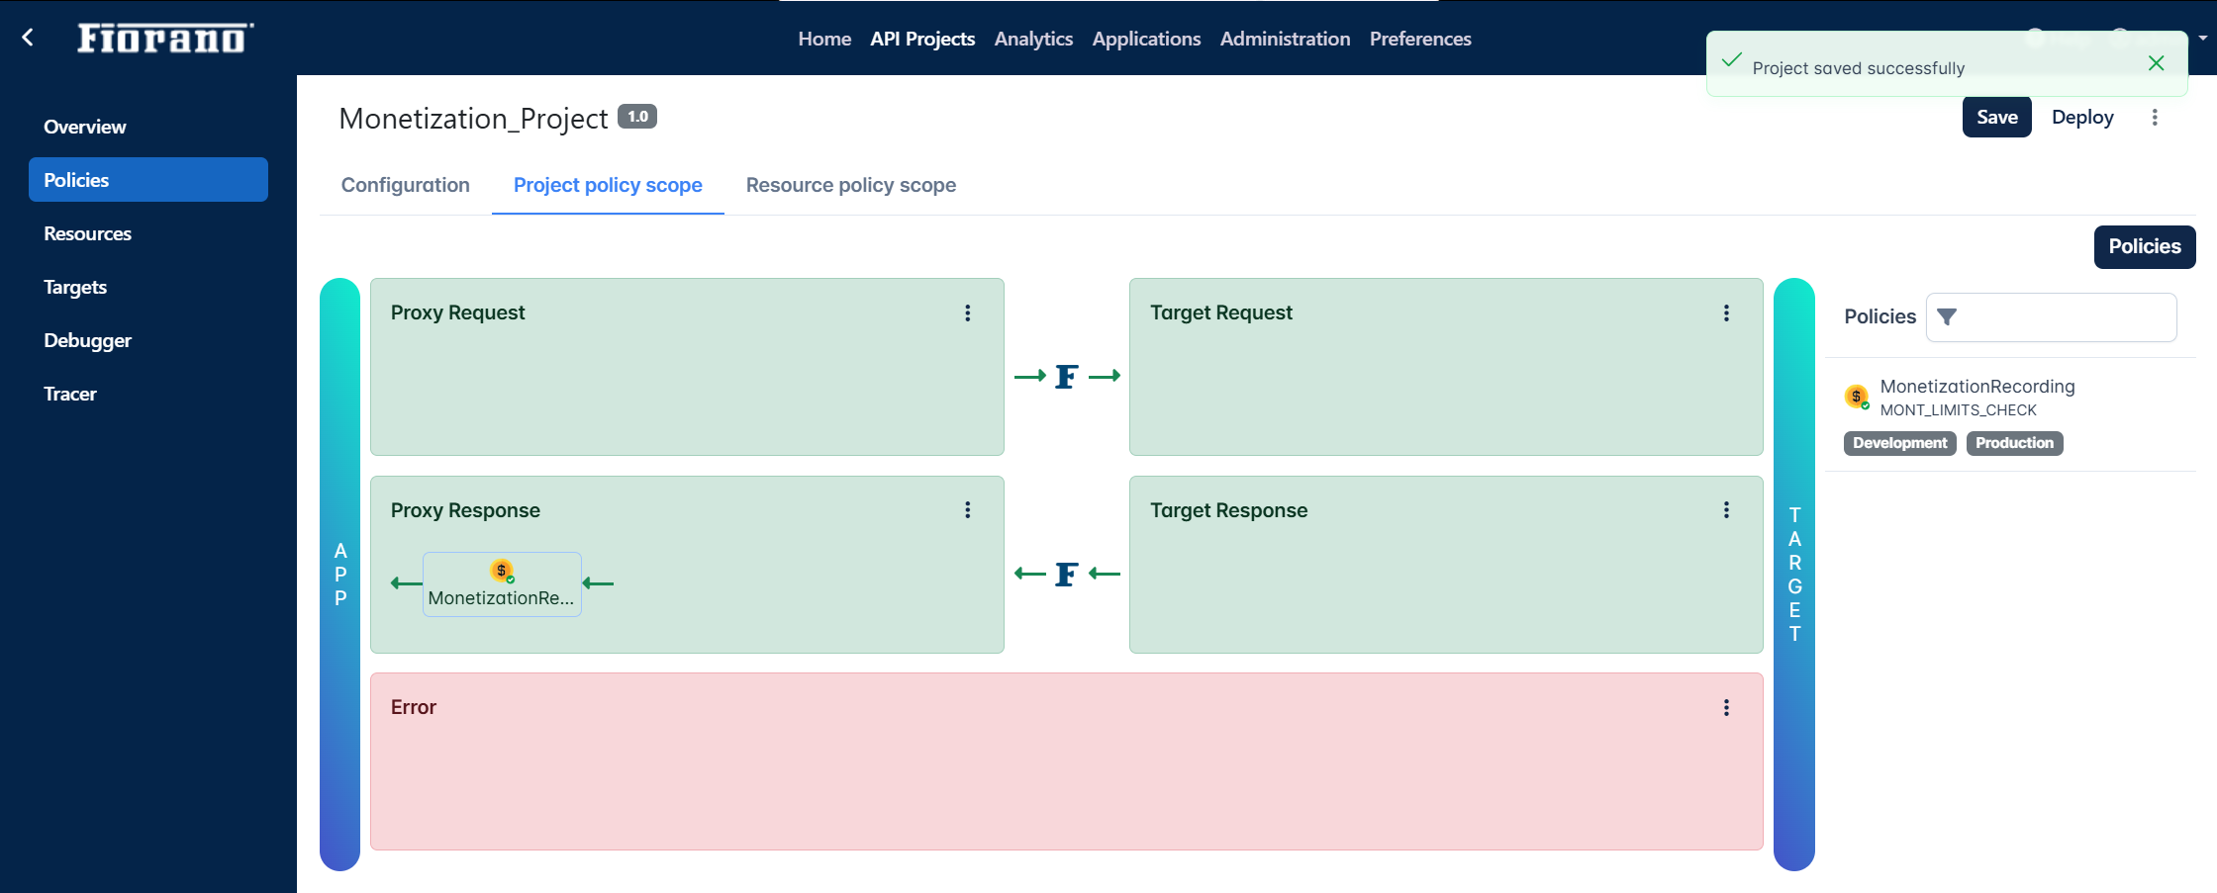Click the vertical APP bar label
The image size is (2217, 893).
[340, 575]
